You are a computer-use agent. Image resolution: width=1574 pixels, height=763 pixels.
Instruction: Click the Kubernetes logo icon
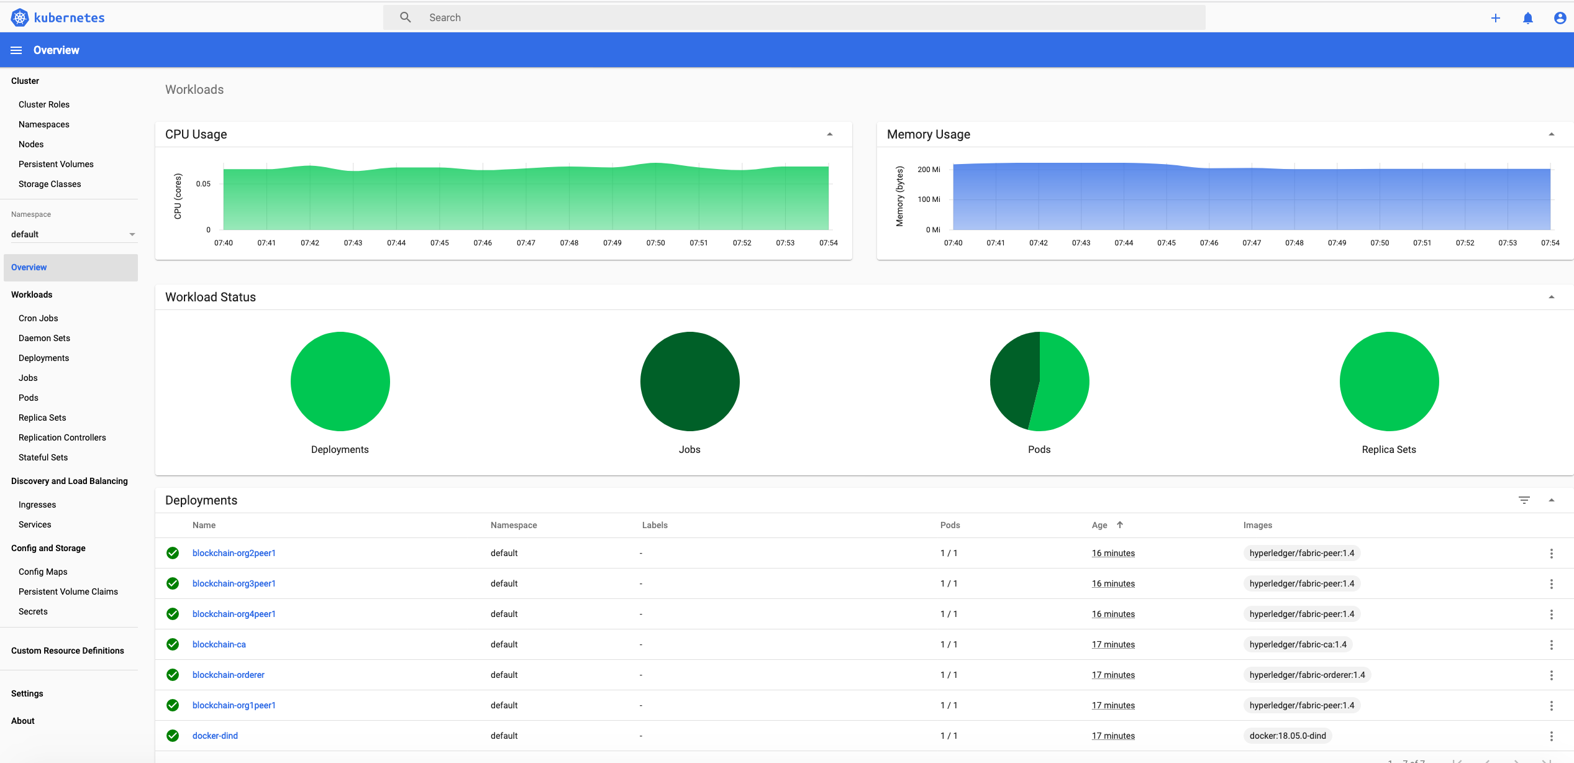[x=20, y=17]
